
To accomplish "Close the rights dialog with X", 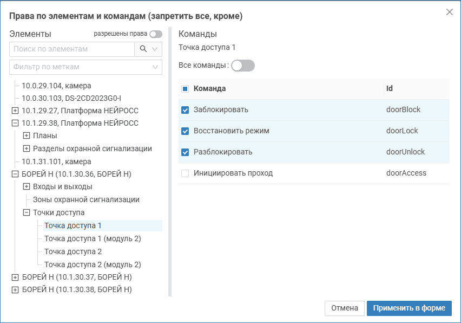I will (449, 12).
